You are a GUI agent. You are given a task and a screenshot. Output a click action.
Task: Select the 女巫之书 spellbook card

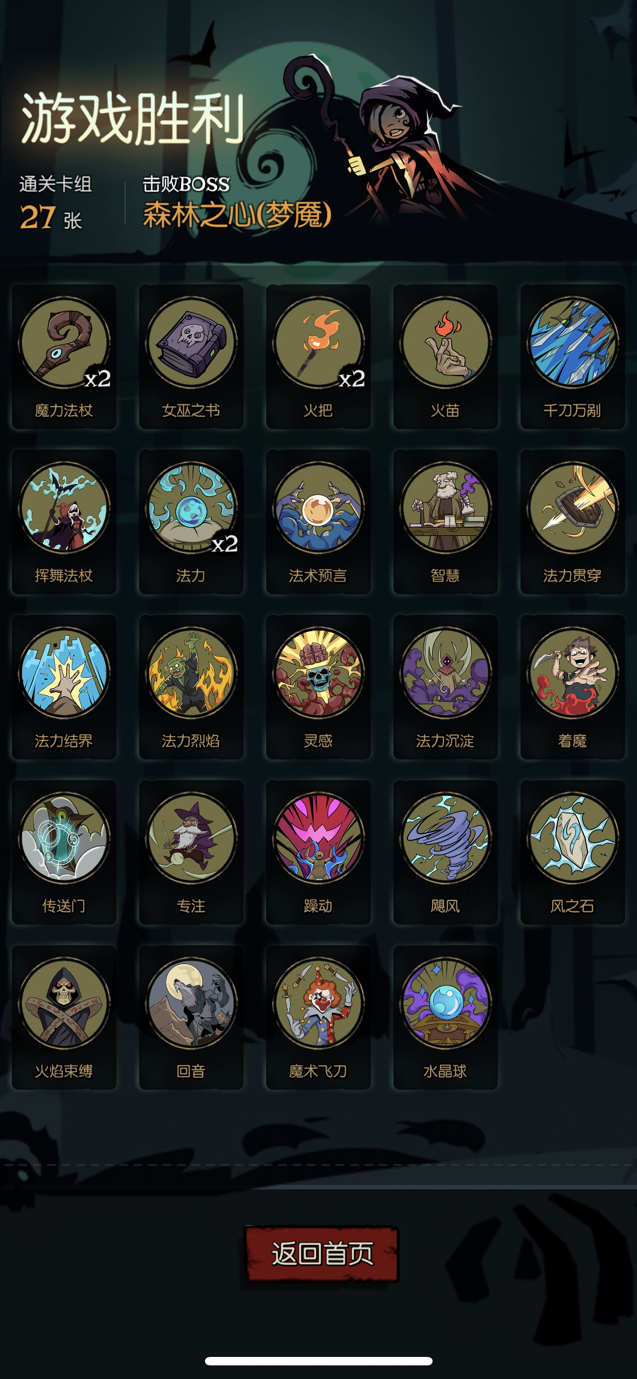point(191,357)
